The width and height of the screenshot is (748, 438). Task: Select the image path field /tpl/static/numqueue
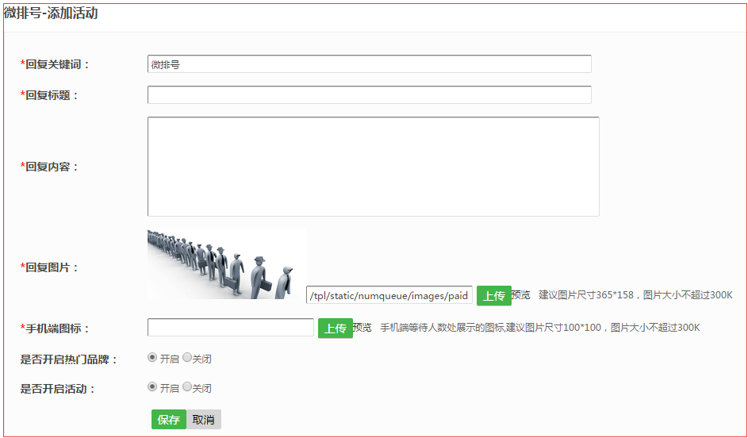(x=389, y=295)
